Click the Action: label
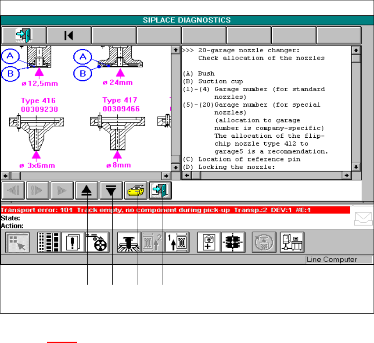 (12, 226)
